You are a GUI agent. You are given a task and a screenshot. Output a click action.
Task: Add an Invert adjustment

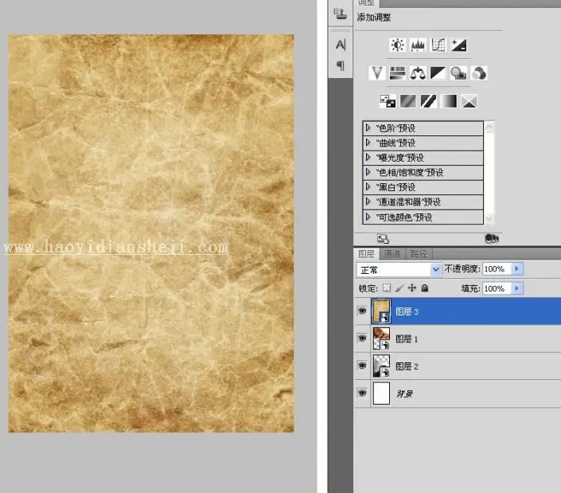click(388, 101)
